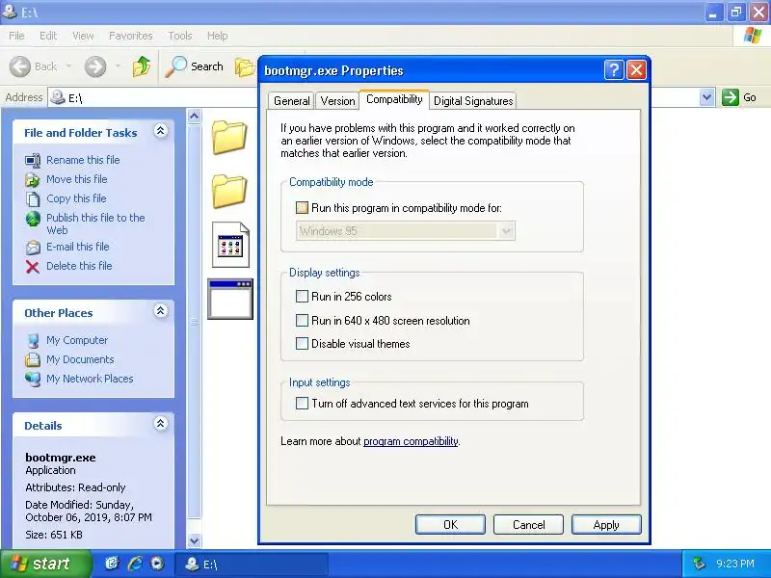
Task: Open the Windows 95 compatibility dropdown
Action: tap(507, 230)
